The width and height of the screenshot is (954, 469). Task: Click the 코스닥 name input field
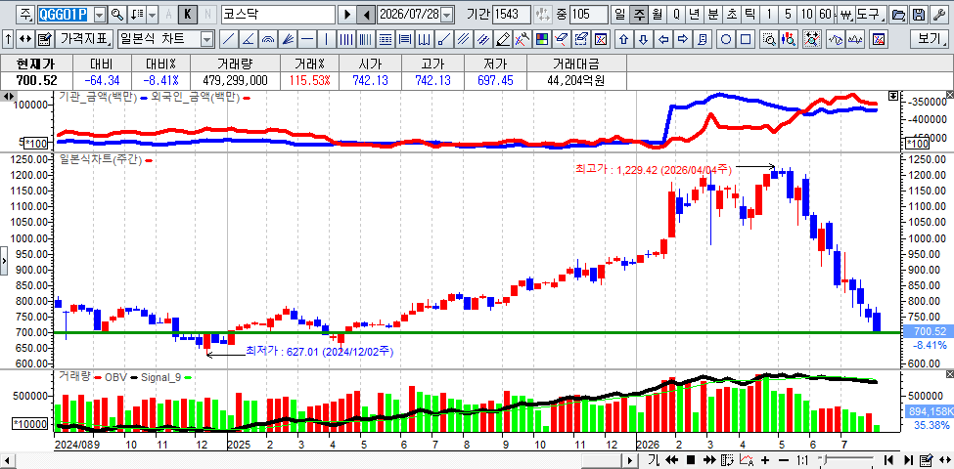278,14
